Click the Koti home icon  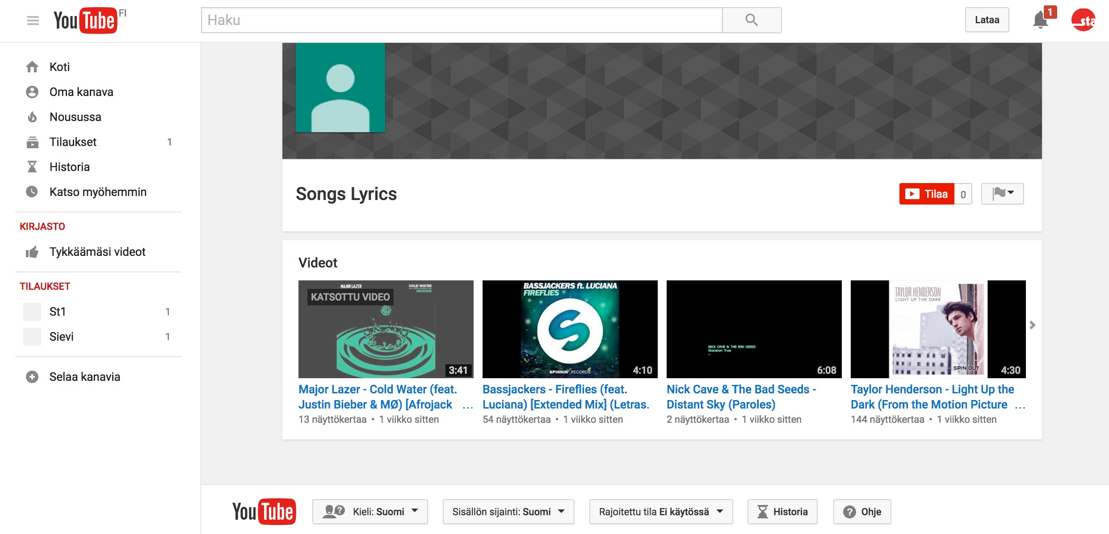(x=32, y=67)
